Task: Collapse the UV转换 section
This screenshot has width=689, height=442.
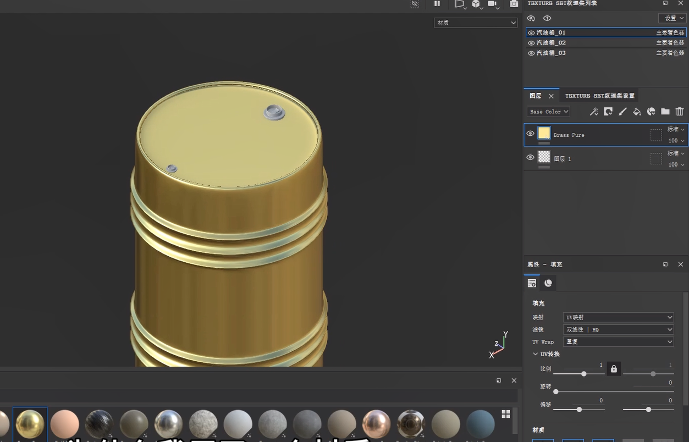Action: pos(536,354)
